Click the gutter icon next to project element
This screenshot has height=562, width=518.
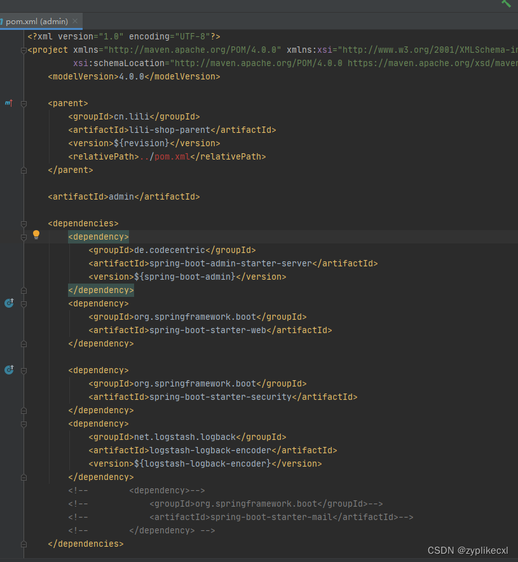point(24,49)
